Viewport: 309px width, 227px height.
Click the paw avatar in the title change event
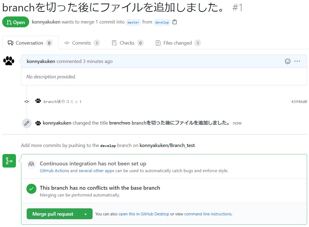click(x=38, y=123)
